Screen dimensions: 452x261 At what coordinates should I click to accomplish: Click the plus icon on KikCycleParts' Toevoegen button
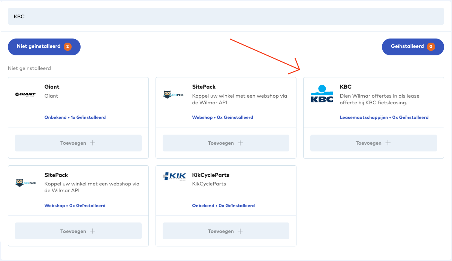click(x=240, y=231)
